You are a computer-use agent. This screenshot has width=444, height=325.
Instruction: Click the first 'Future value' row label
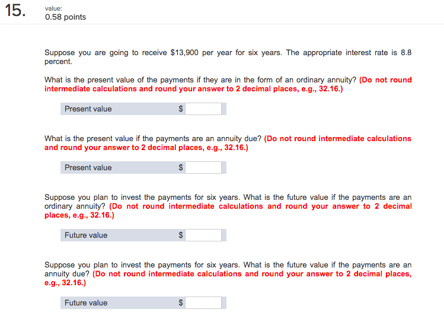click(86, 235)
